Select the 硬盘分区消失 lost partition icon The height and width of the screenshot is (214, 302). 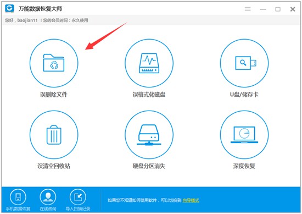point(149,135)
